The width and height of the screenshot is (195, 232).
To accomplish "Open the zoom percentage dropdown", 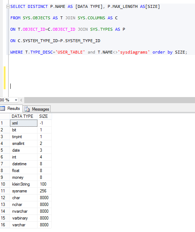I will (x=16, y=100).
